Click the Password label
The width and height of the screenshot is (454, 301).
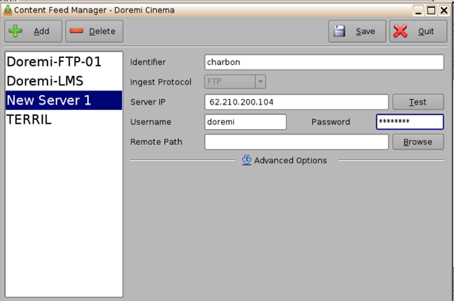click(330, 122)
